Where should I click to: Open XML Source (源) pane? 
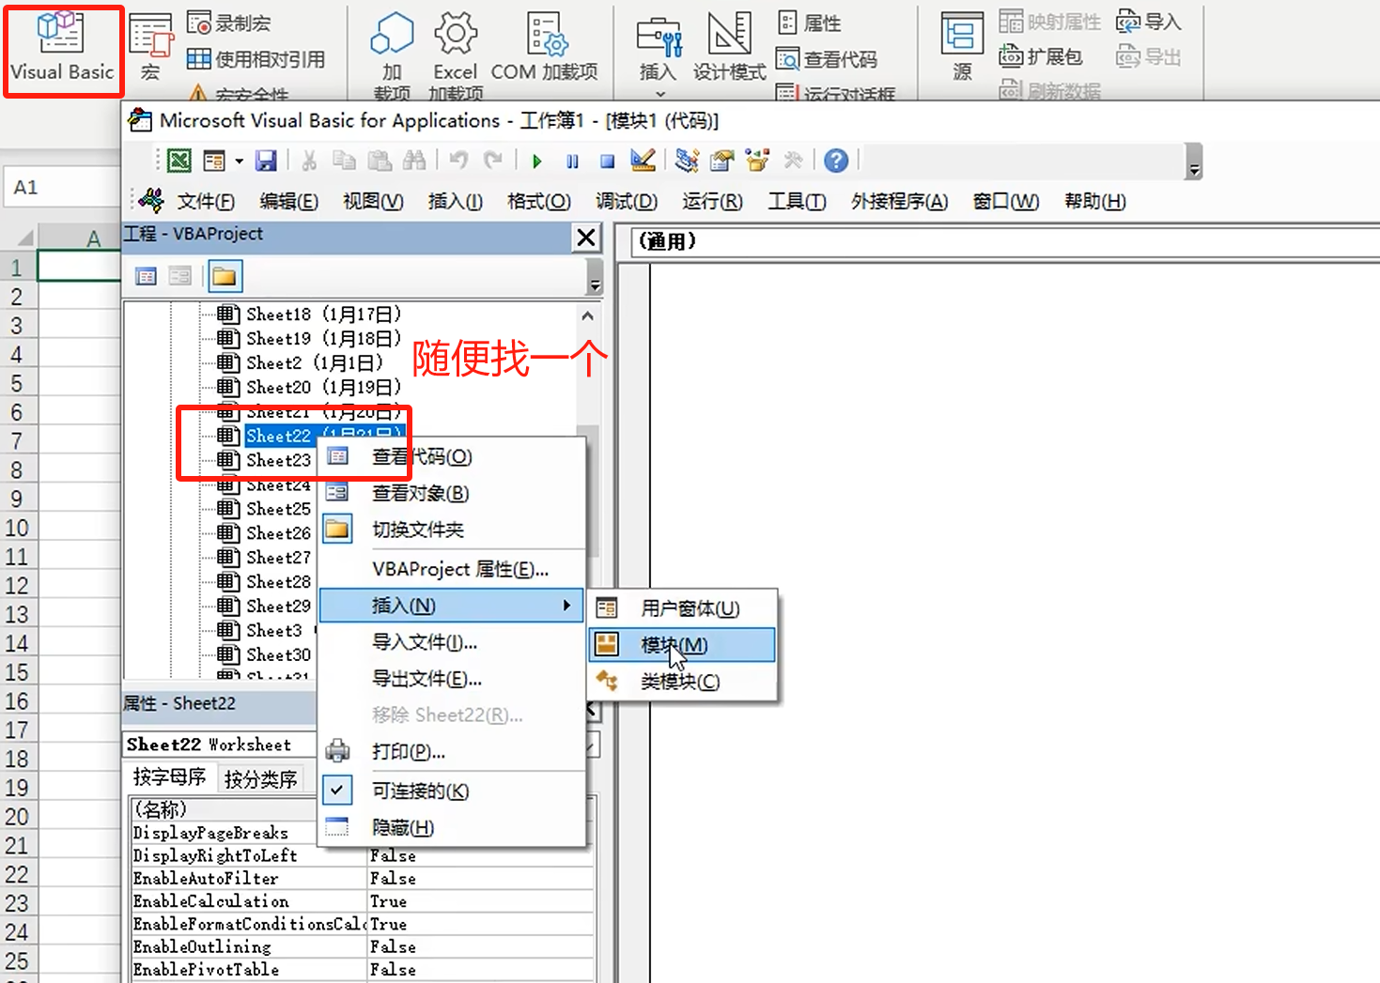click(962, 47)
